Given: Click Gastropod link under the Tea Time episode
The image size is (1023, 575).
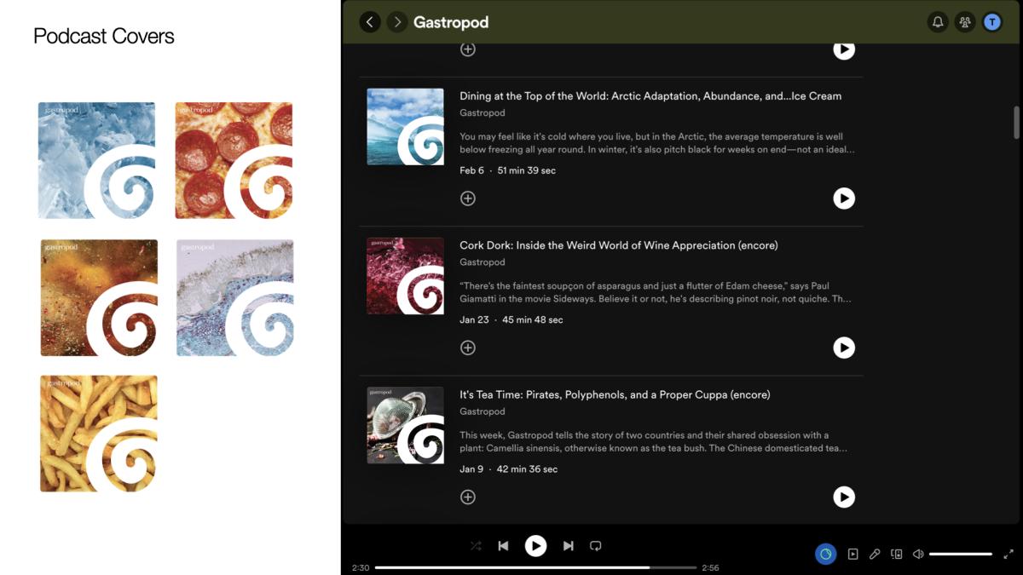Looking at the screenshot, I should [483, 411].
